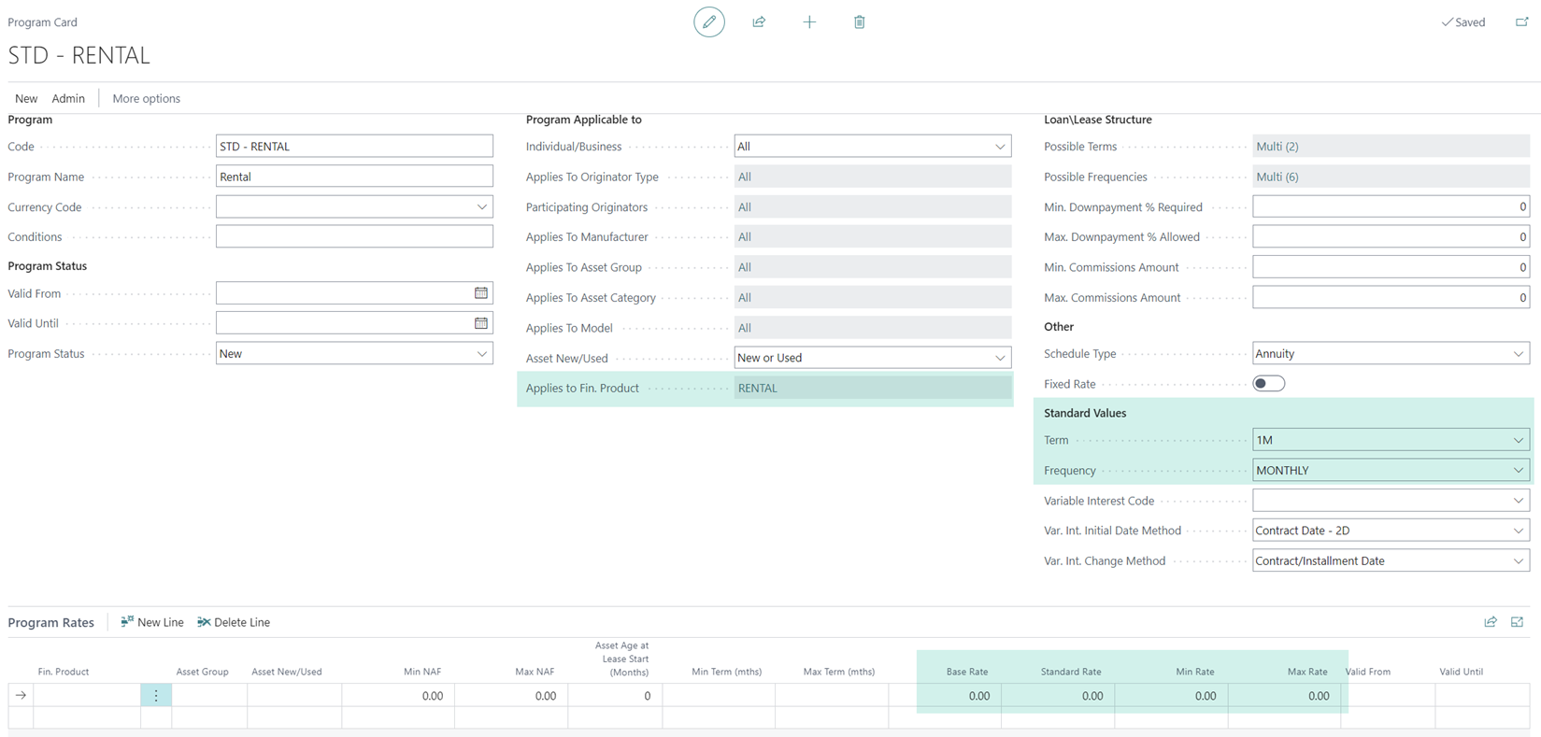Click Applies to Fin. Product RENTAL field
1541x737 pixels.
[x=873, y=389]
